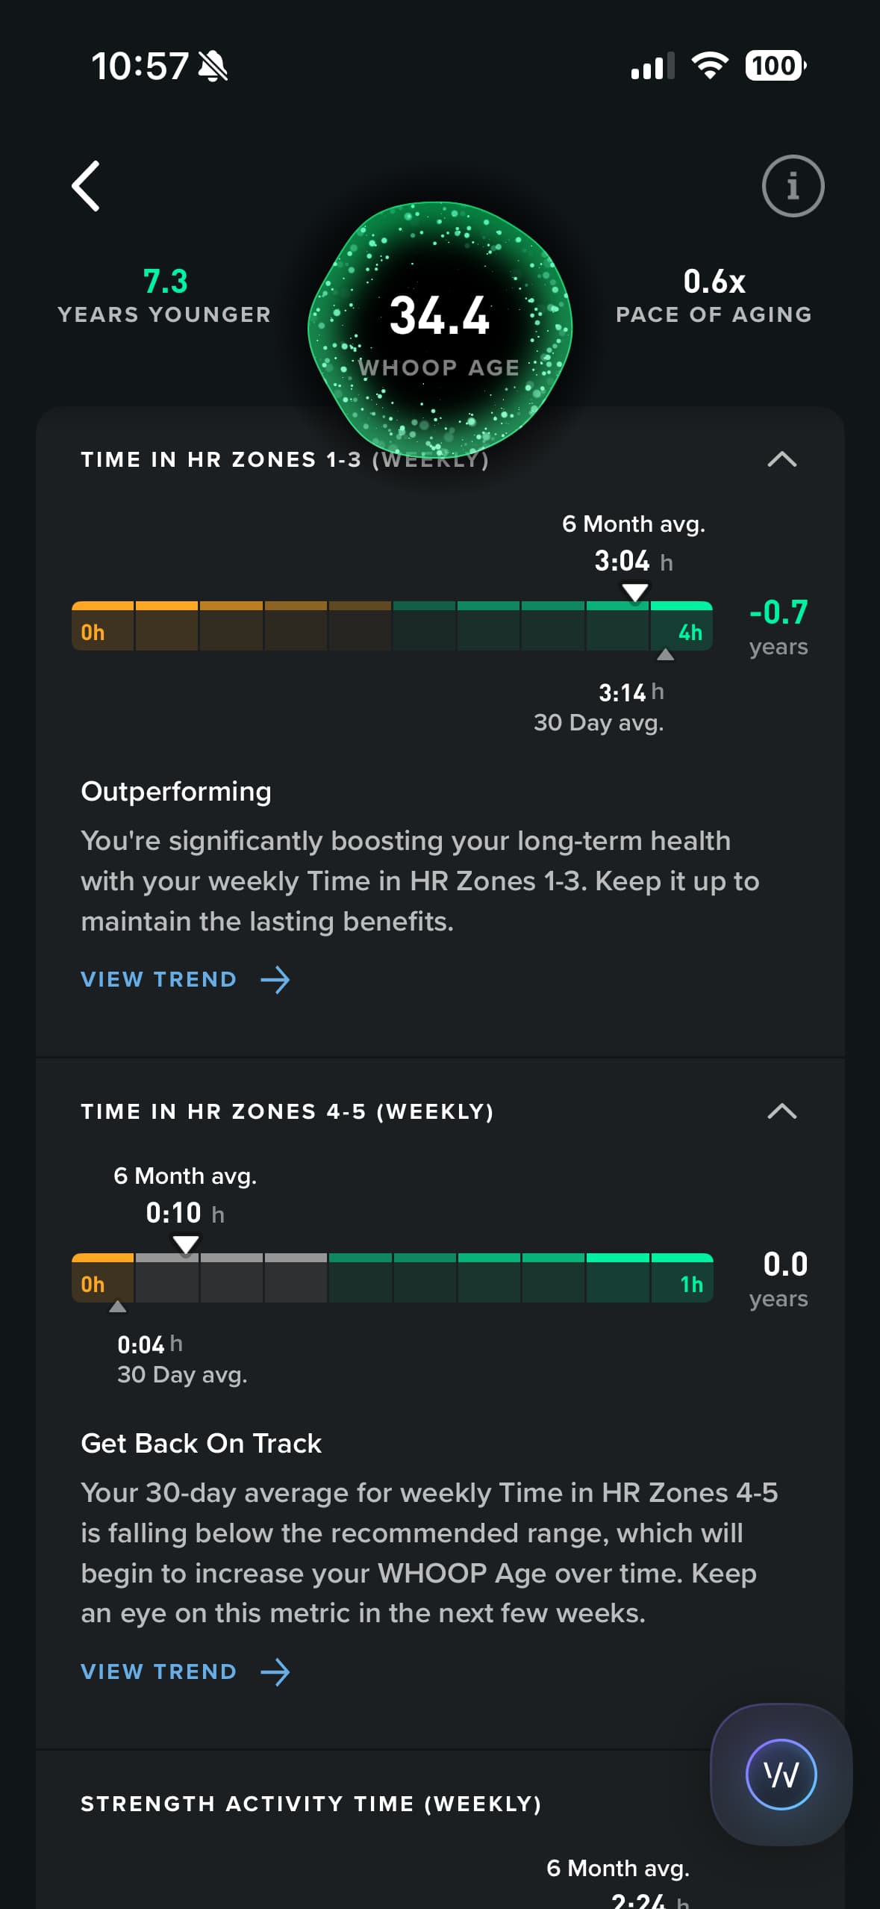
Task: Open Strength Activity Time (Weekly) section header
Action: 311,1804
